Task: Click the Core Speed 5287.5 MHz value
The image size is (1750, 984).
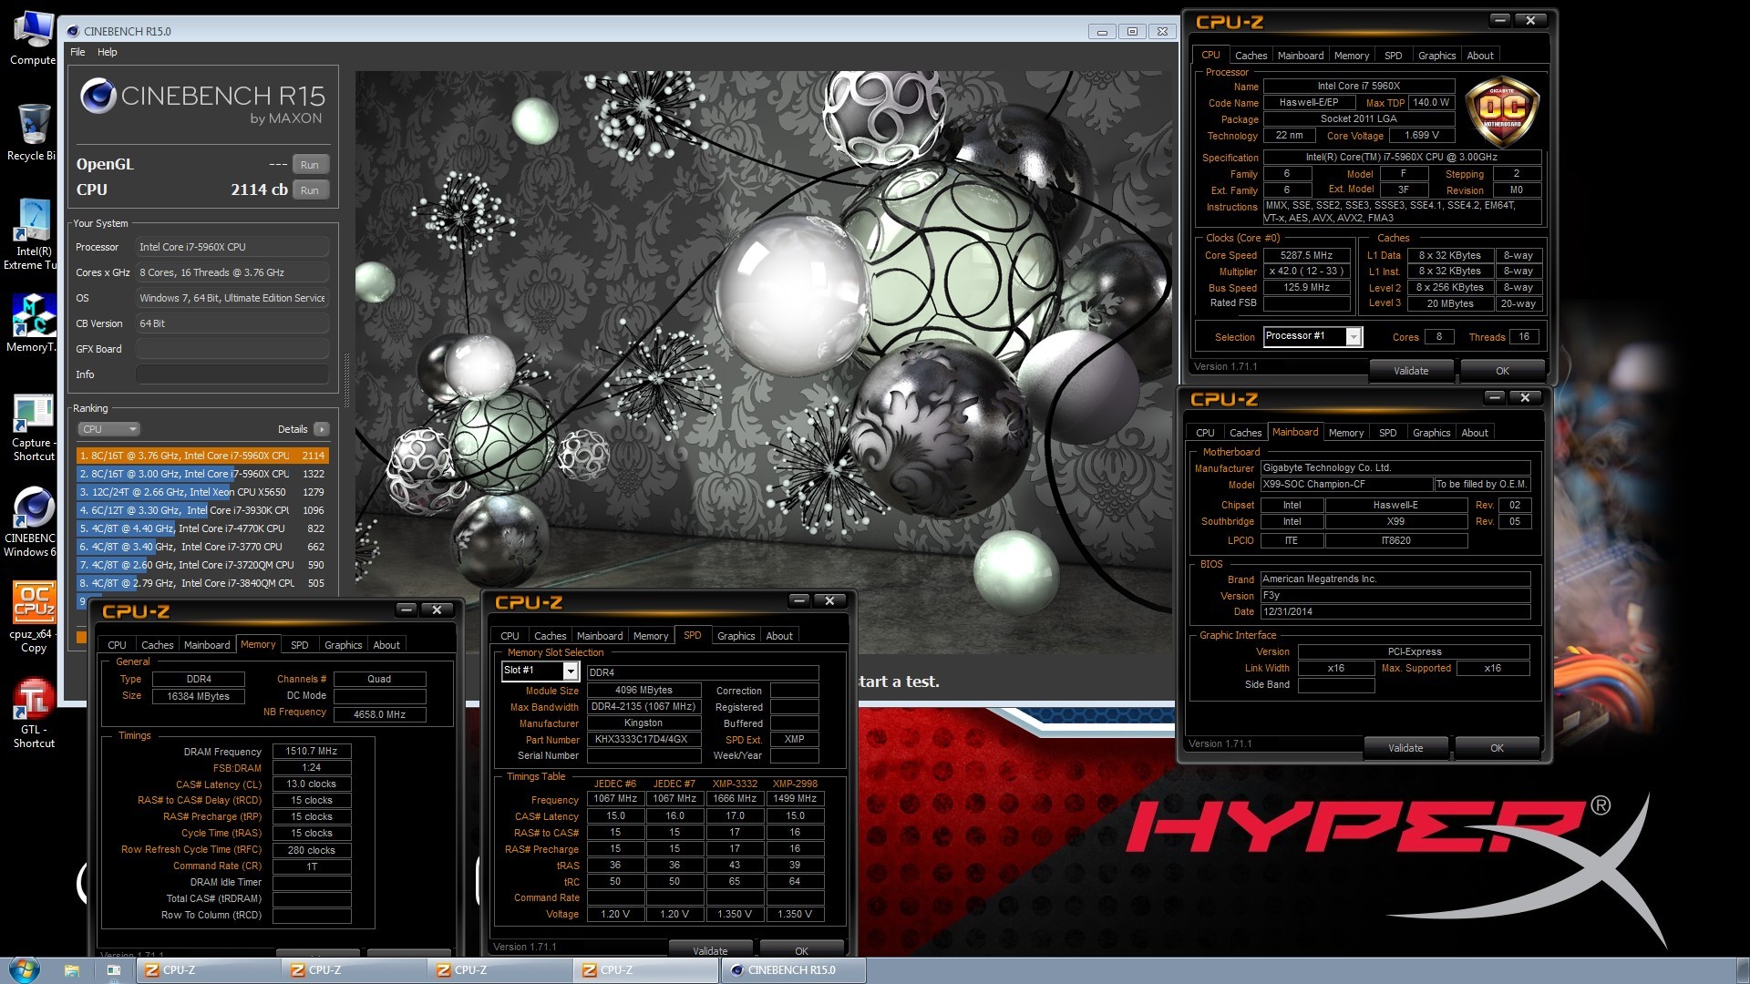Action: click(x=1306, y=255)
